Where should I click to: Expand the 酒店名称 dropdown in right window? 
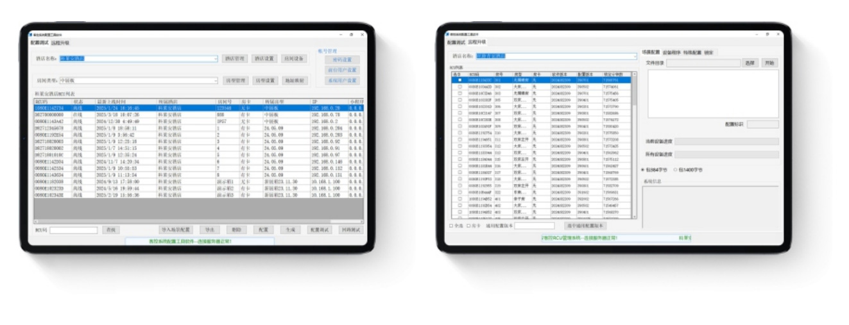coord(635,56)
